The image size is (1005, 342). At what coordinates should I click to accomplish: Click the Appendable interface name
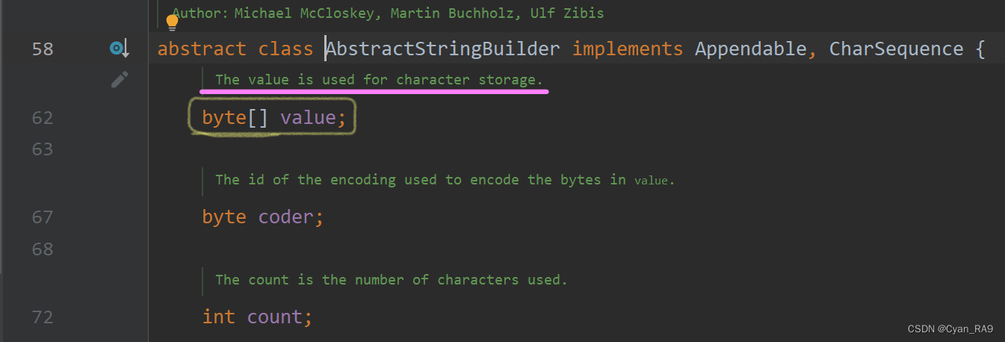click(x=750, y=49)
